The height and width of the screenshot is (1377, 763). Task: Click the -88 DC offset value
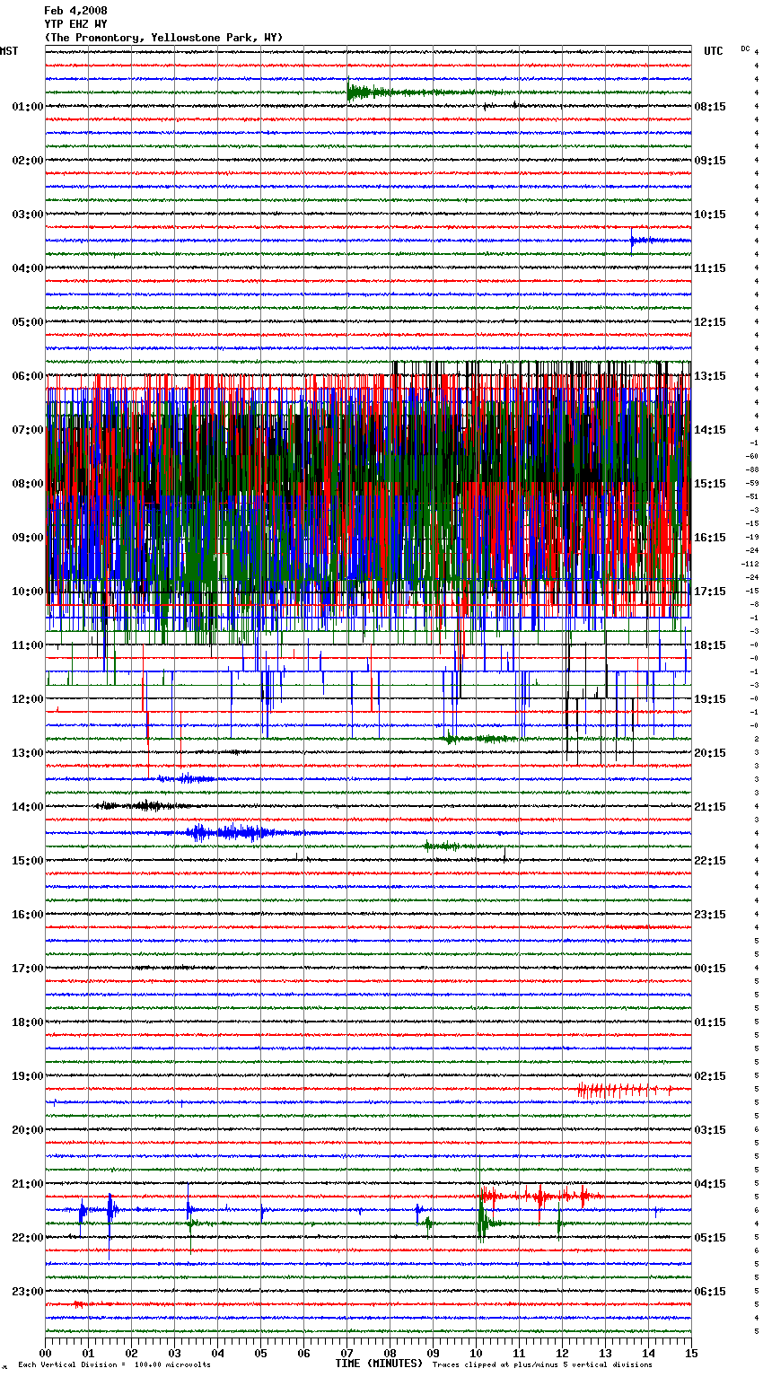point(751,469)
